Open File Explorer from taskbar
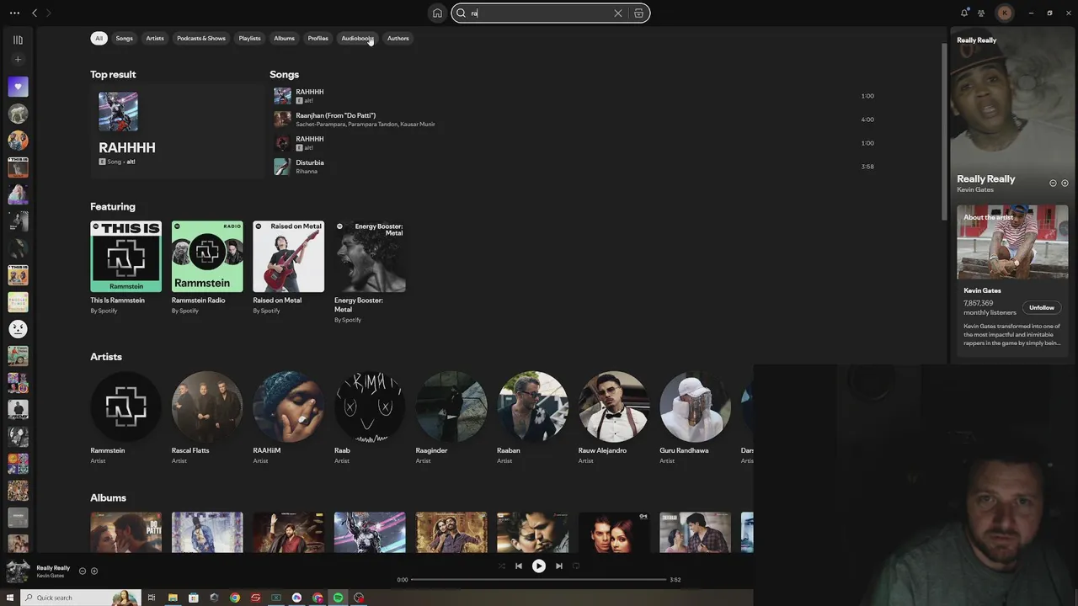Screen dimensions: 1078x606 click(173, 598)
